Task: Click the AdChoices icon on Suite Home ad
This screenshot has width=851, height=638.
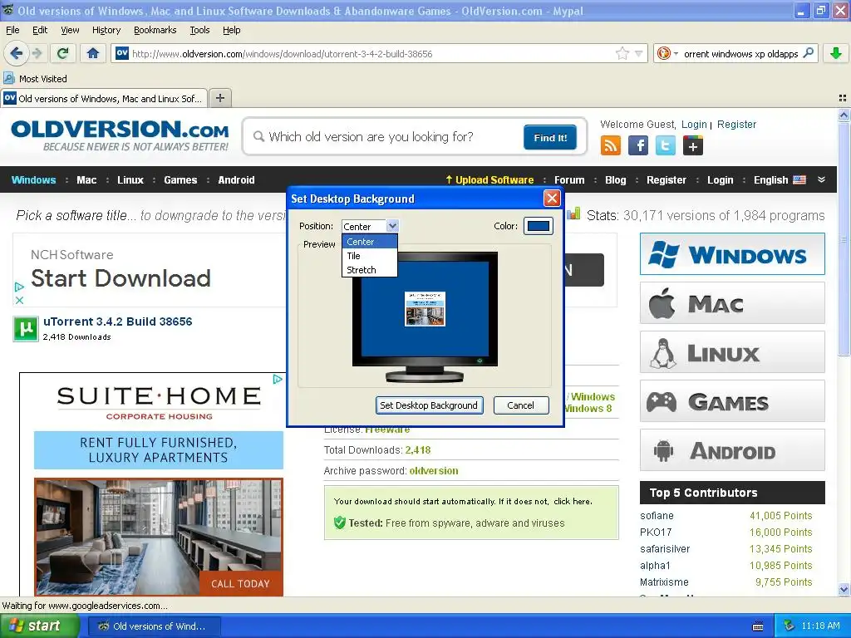Action: tap(278, 379)
